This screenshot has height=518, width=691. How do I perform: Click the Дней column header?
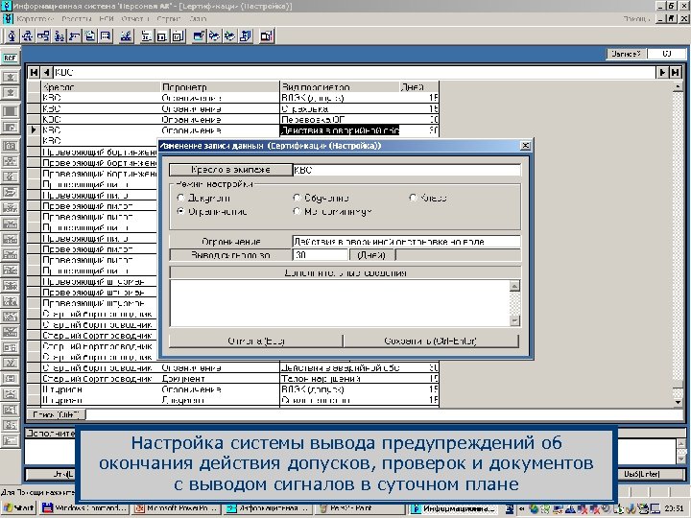(x=418, y=86)
